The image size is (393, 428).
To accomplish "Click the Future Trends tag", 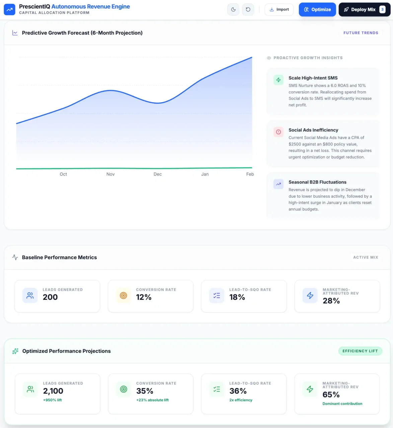I will tap(361, 33).
